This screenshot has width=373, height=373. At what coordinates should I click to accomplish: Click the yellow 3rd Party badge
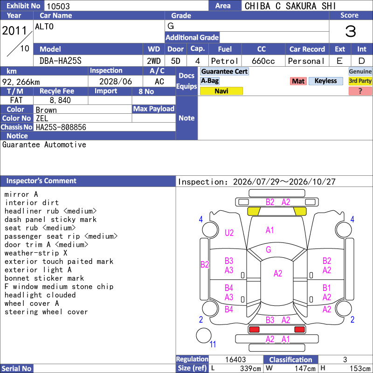click(360, 81)
